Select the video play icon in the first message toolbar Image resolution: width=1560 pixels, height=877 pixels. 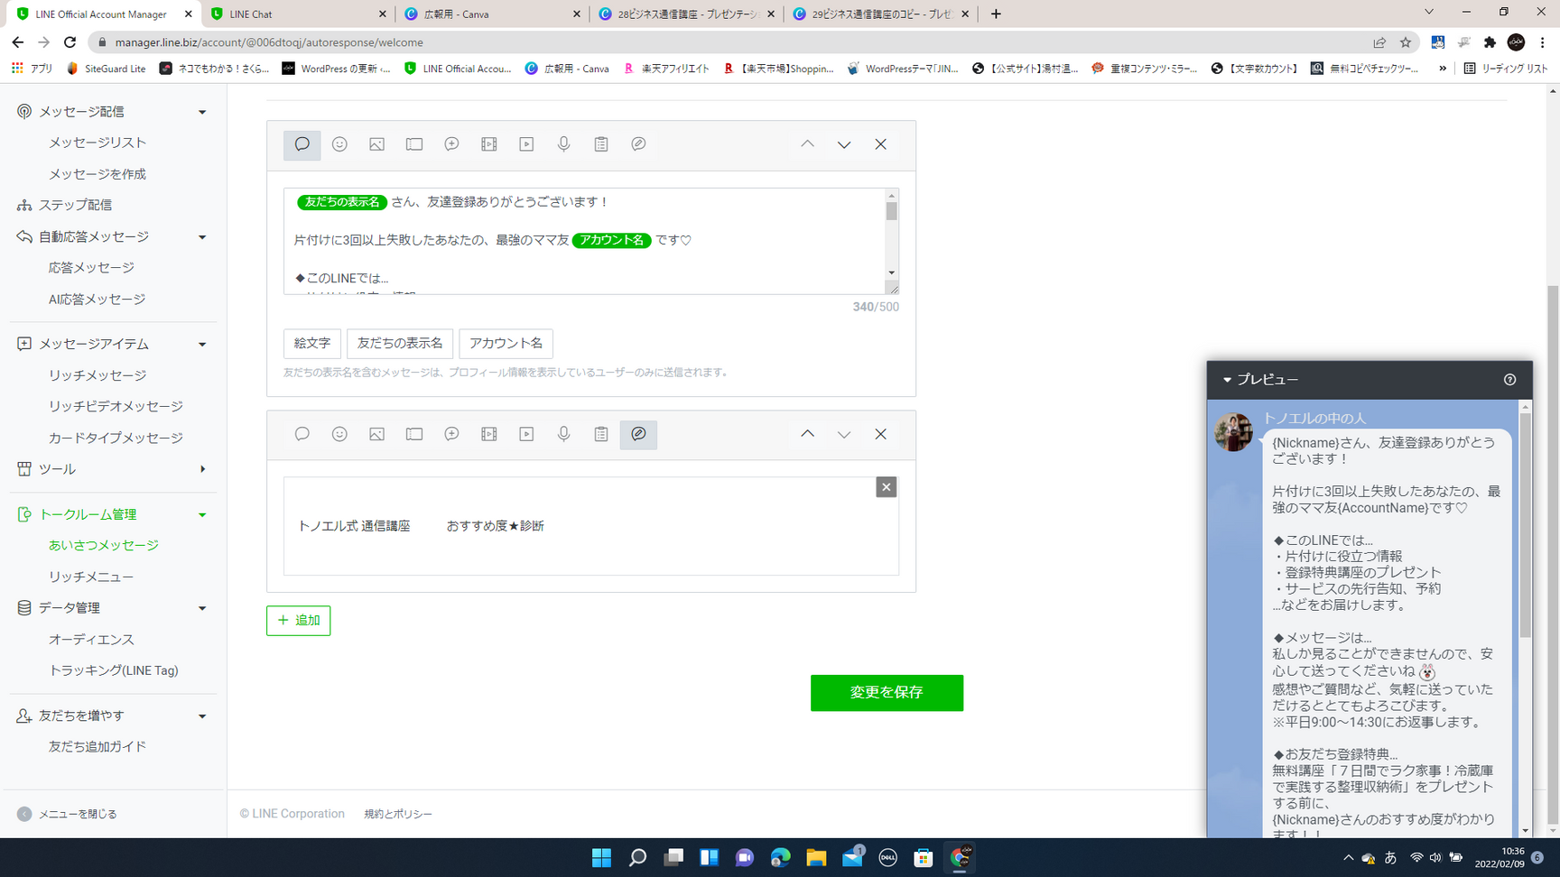[x=526, y=144]
